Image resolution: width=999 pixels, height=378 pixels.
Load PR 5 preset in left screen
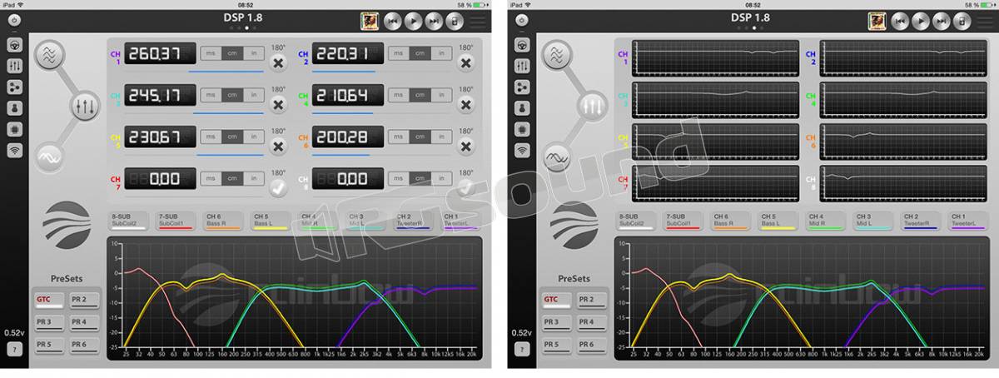(49, 345)
